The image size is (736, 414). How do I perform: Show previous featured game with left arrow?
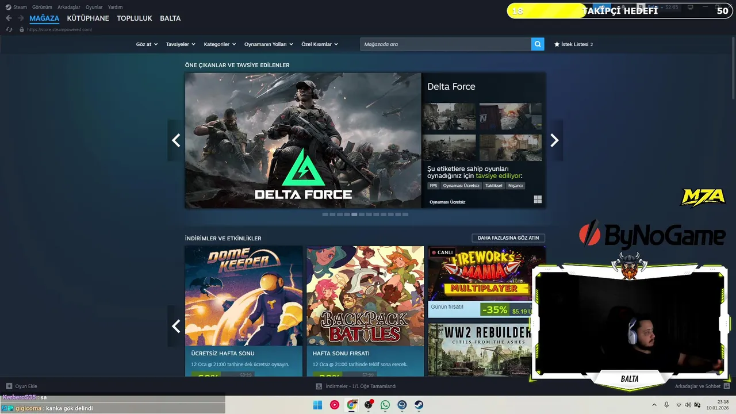[176, 140]
